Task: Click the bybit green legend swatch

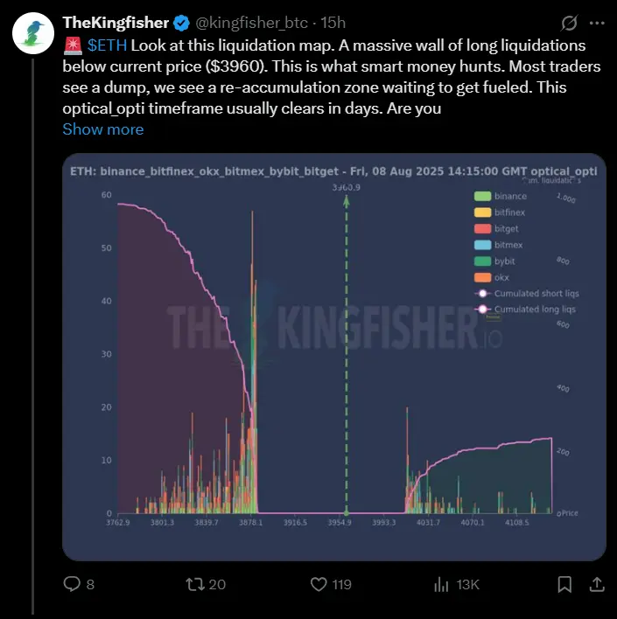Action: [x=482, y=261]
